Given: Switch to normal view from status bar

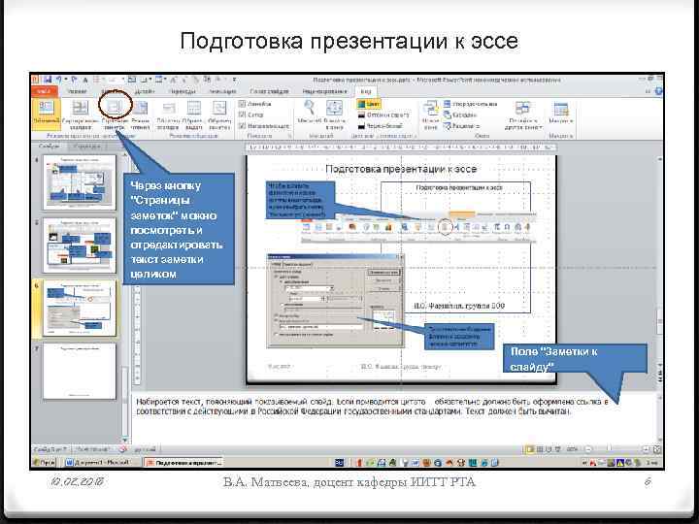Looking at the screenshot, I should 529,449.
